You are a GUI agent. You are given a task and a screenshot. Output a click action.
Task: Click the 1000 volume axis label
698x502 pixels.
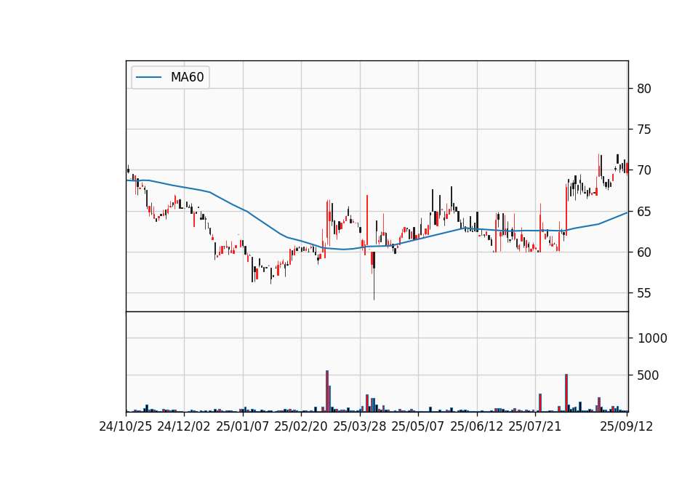click(652, 338)
